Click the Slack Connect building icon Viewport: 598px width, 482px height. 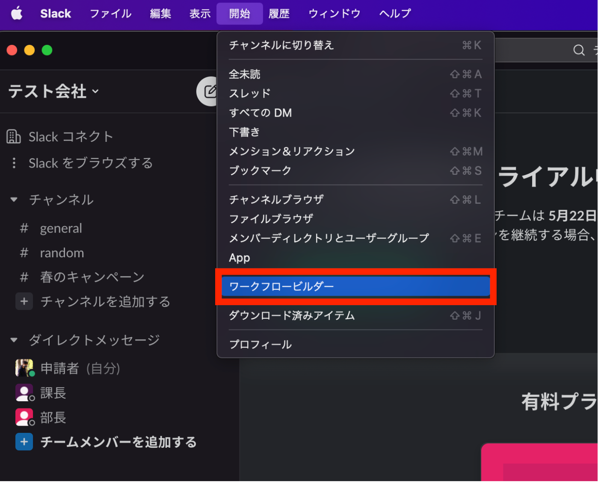14,137
